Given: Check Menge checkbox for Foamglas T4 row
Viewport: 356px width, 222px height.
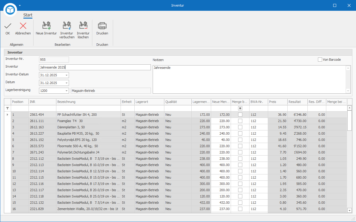Looking at the screenshot, I should [x=240, y=121].
